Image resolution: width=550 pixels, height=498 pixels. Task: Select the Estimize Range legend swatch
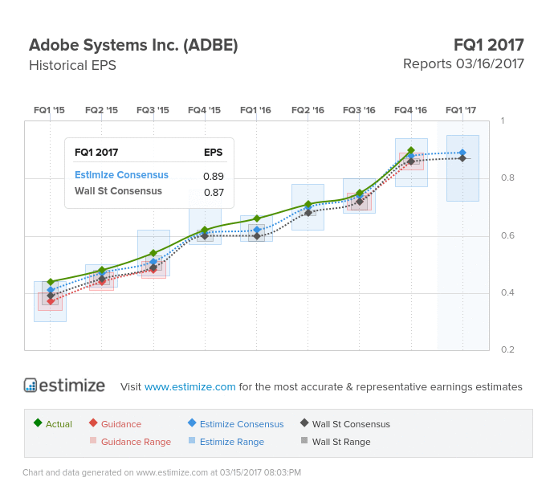tap(192, 440)
